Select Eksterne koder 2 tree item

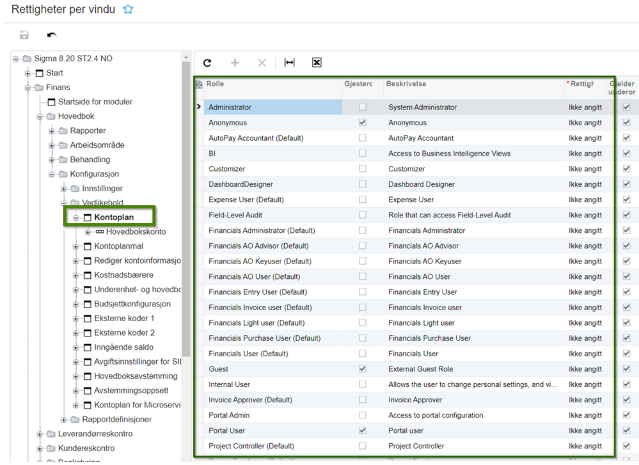pyautogui.click(x=124, y=333)
